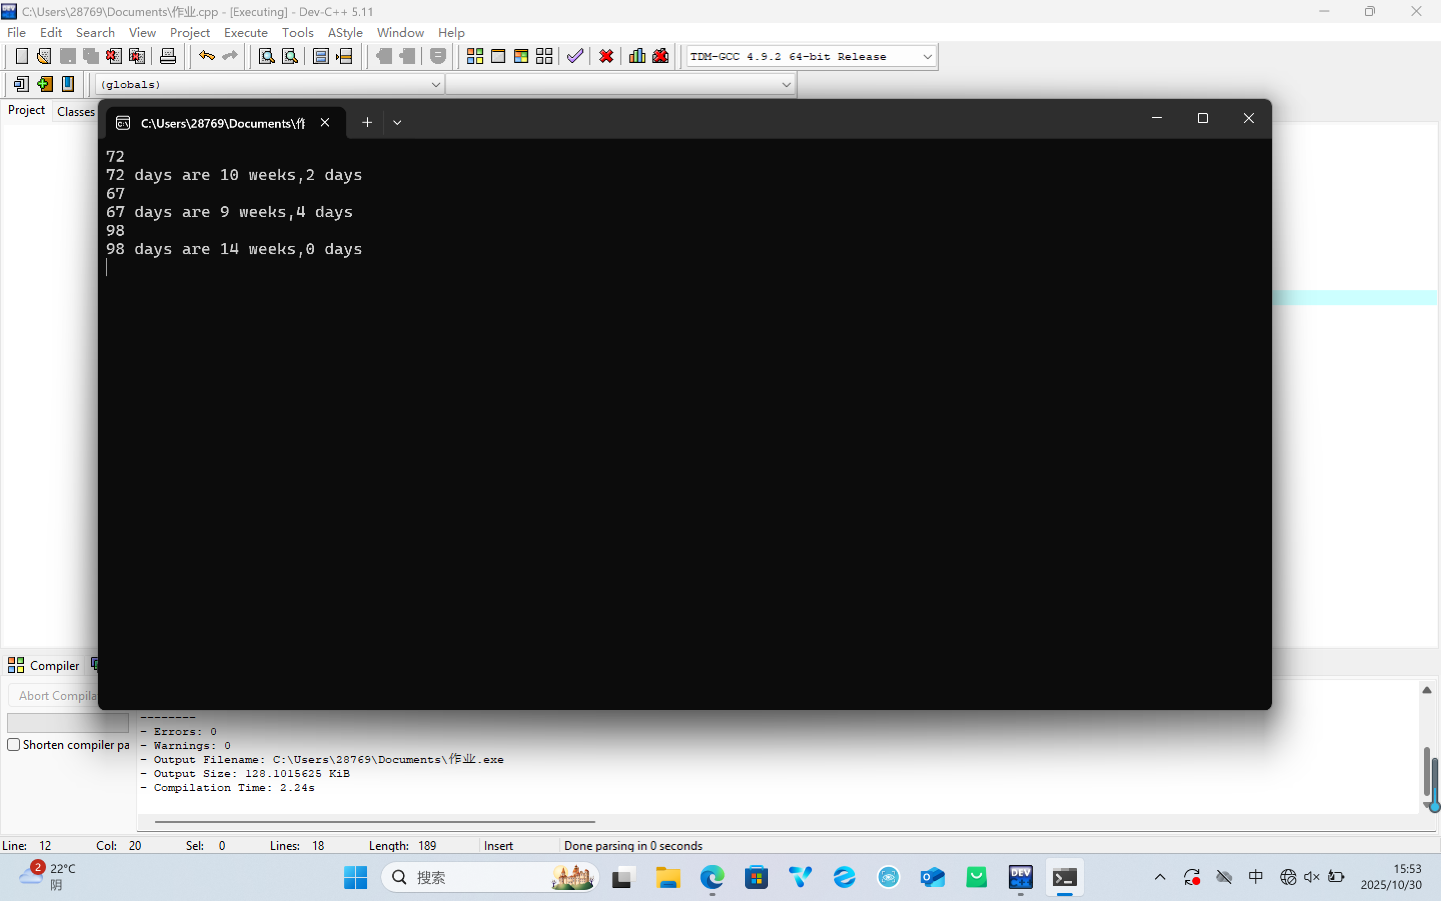The image size is (1441, 901).
Task: Click the Compile toolbar icon
Action: coord(474,56)
